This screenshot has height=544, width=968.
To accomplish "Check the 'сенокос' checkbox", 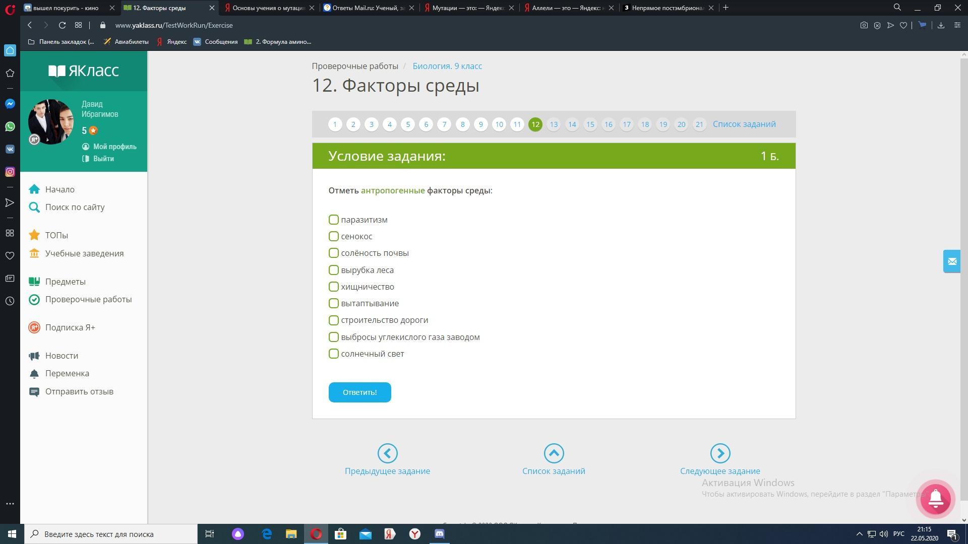I will click(x=333, y=236).
